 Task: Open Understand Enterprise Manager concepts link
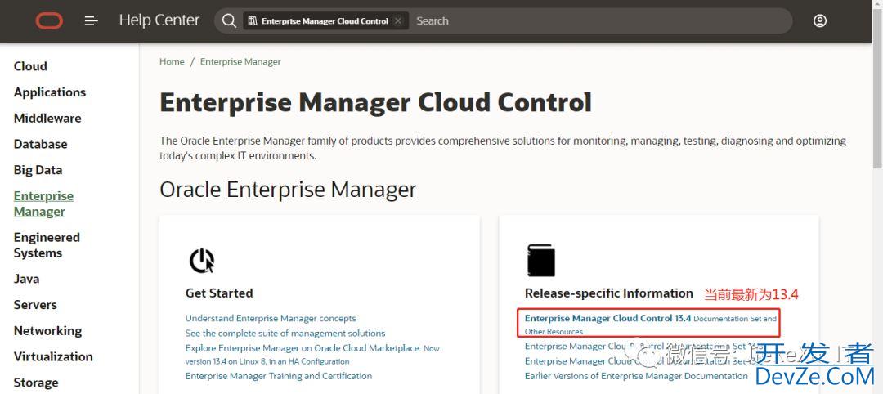(271, 319)
